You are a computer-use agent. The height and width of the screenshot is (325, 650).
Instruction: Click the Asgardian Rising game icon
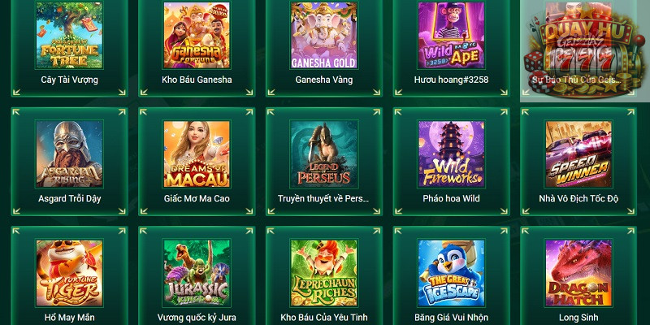pos(69,154)
